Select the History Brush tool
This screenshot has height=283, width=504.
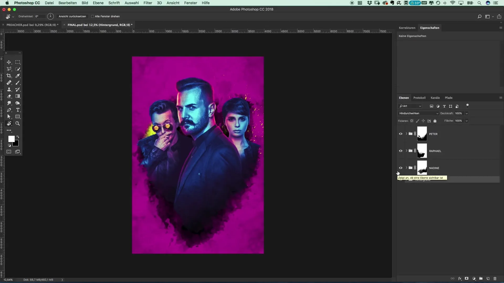(x=18, y=89)
